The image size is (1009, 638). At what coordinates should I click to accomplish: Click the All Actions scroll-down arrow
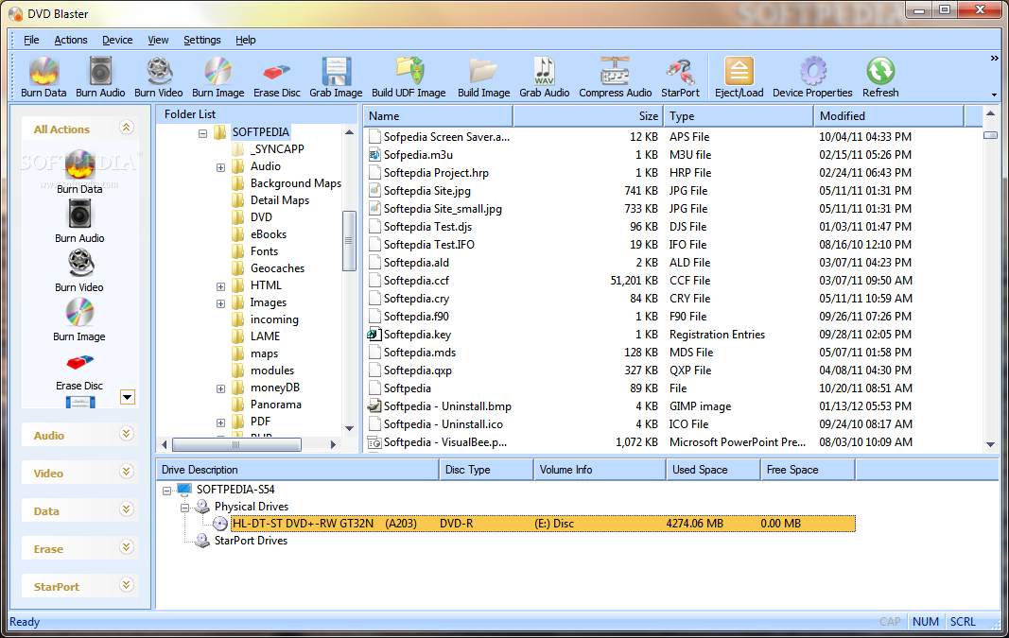pos(128,397)
